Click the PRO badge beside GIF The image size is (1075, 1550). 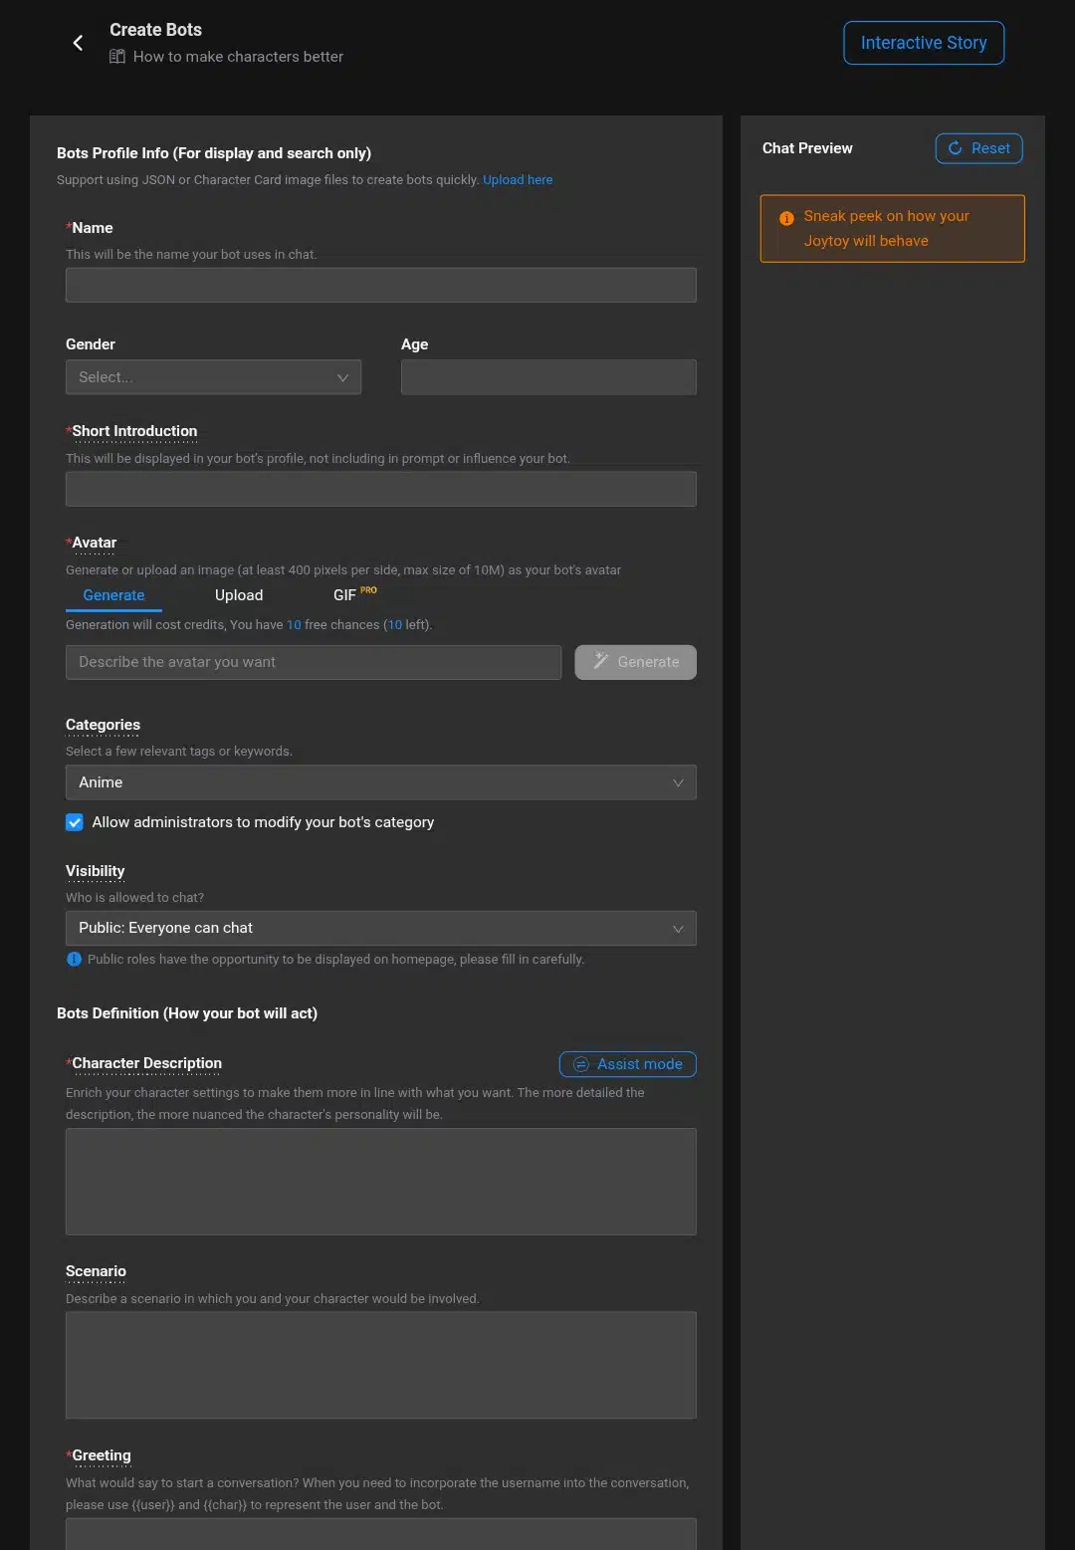368,590
